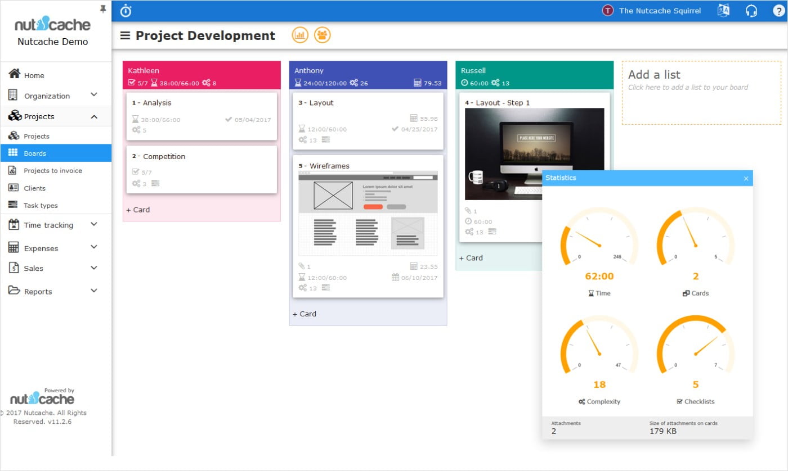Open the board hamburger menu icon
This screenshot has height=471, width=788.
pos(126,36)
